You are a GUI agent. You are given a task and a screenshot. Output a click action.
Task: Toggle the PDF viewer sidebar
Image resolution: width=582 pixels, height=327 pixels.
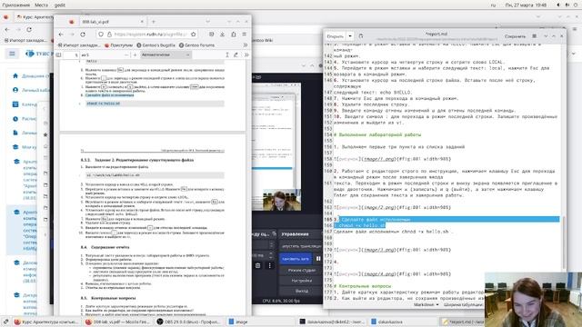click(x=58, y=54)
